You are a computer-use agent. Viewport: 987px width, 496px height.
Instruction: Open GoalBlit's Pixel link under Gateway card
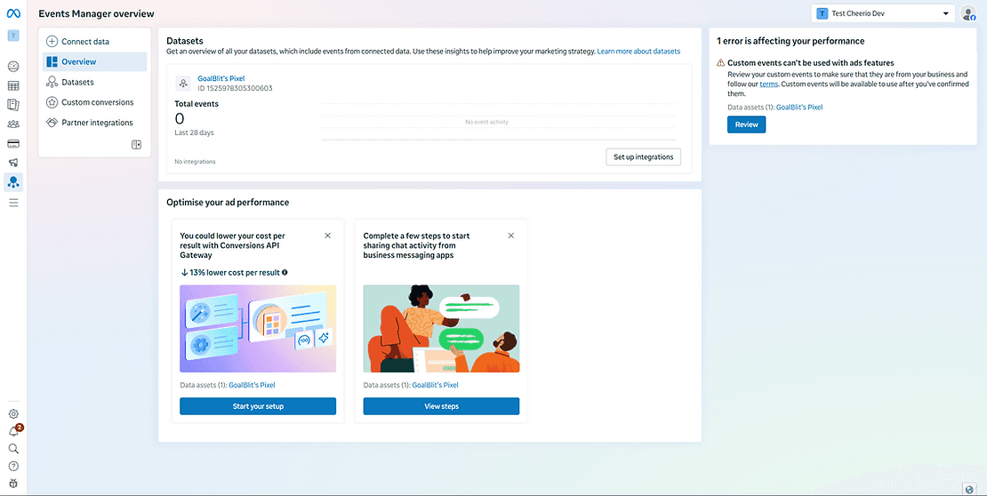pyautogui.click(x=252, y=385)
